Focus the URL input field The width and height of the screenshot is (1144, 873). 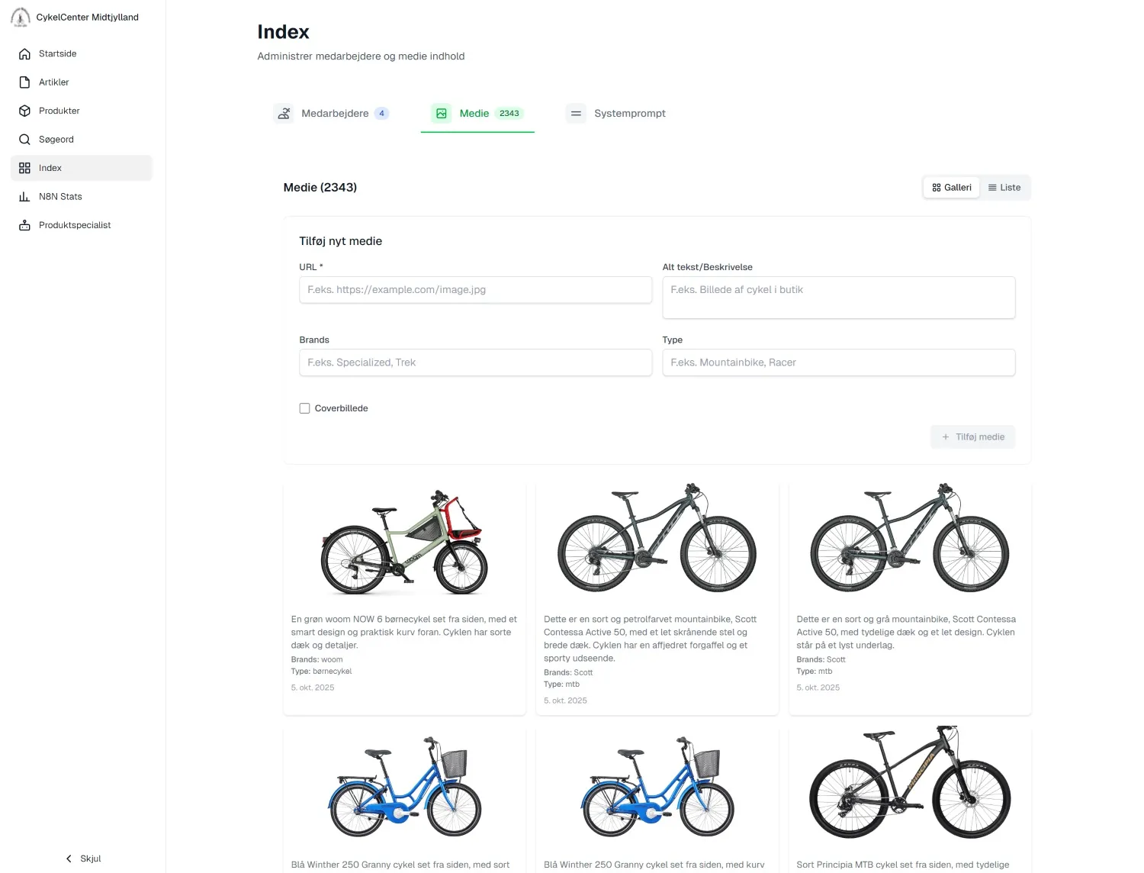[475, 290]
